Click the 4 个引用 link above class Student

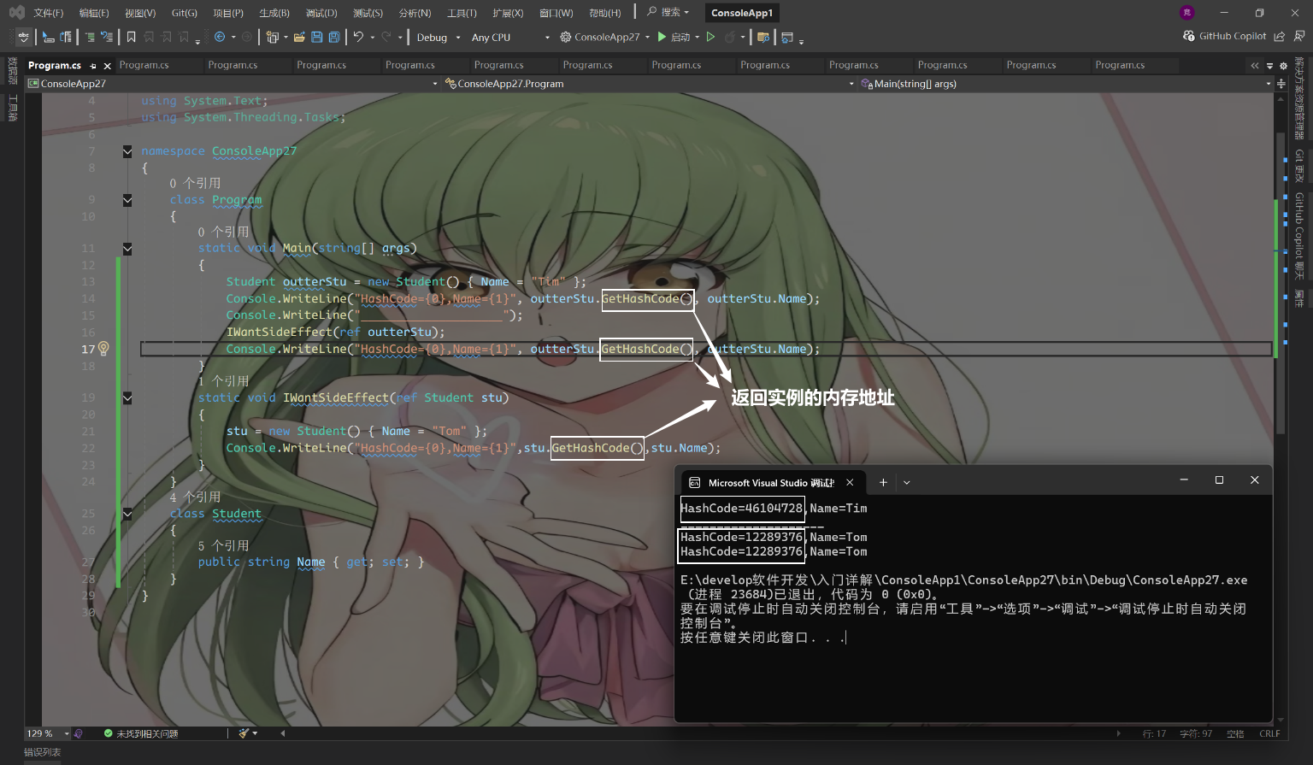[x=195, y=497]
